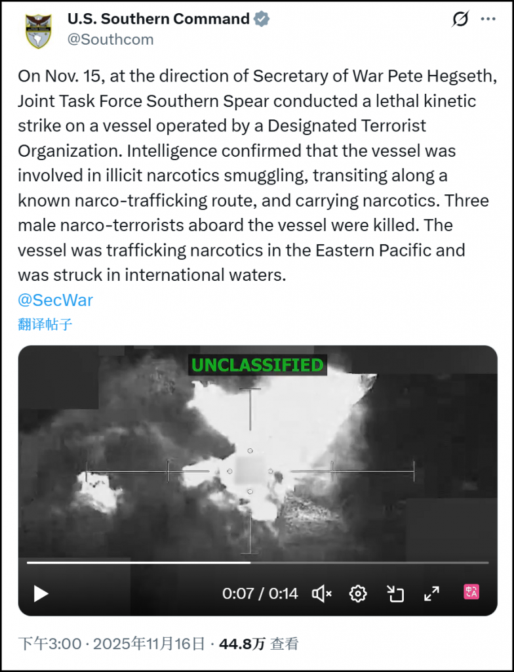
Task: Click U.S. Southern Command display name
Action: tap(159, 19)
